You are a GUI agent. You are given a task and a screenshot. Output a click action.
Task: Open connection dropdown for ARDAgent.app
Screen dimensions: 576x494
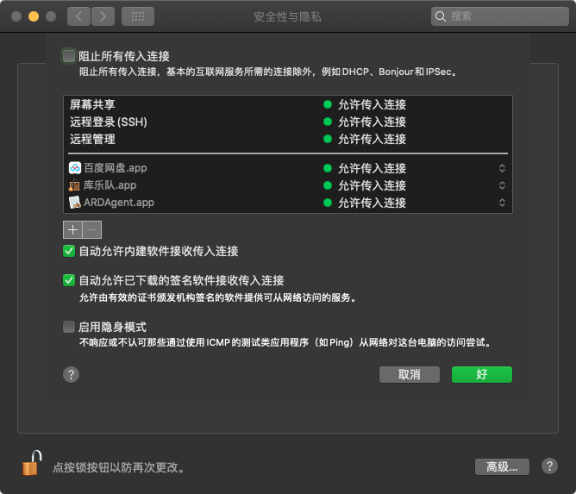502,203
